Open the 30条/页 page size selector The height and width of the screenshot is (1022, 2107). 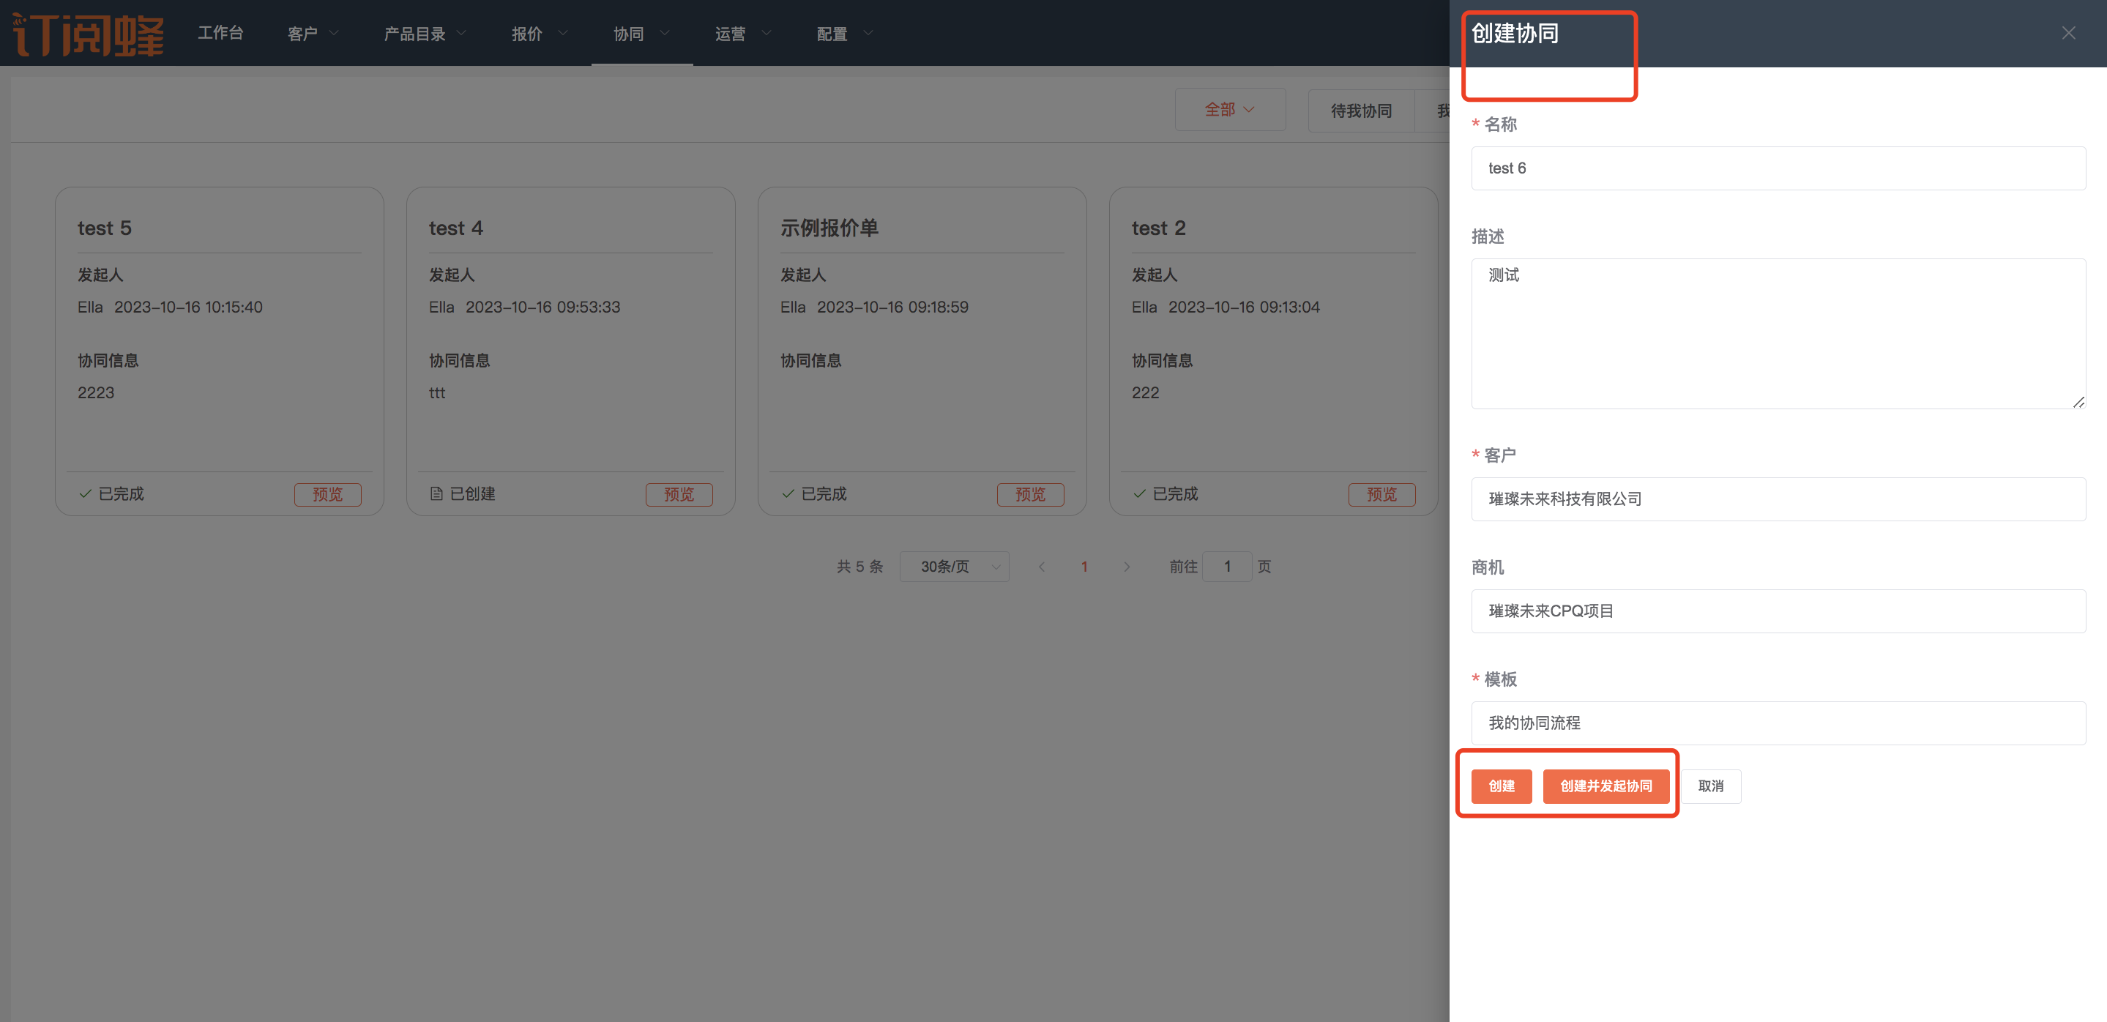954,567
